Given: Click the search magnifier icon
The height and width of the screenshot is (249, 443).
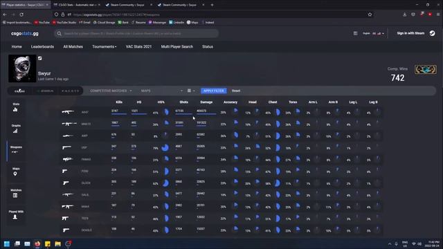Looking at the screenshot, I should (x=59, y=34).
